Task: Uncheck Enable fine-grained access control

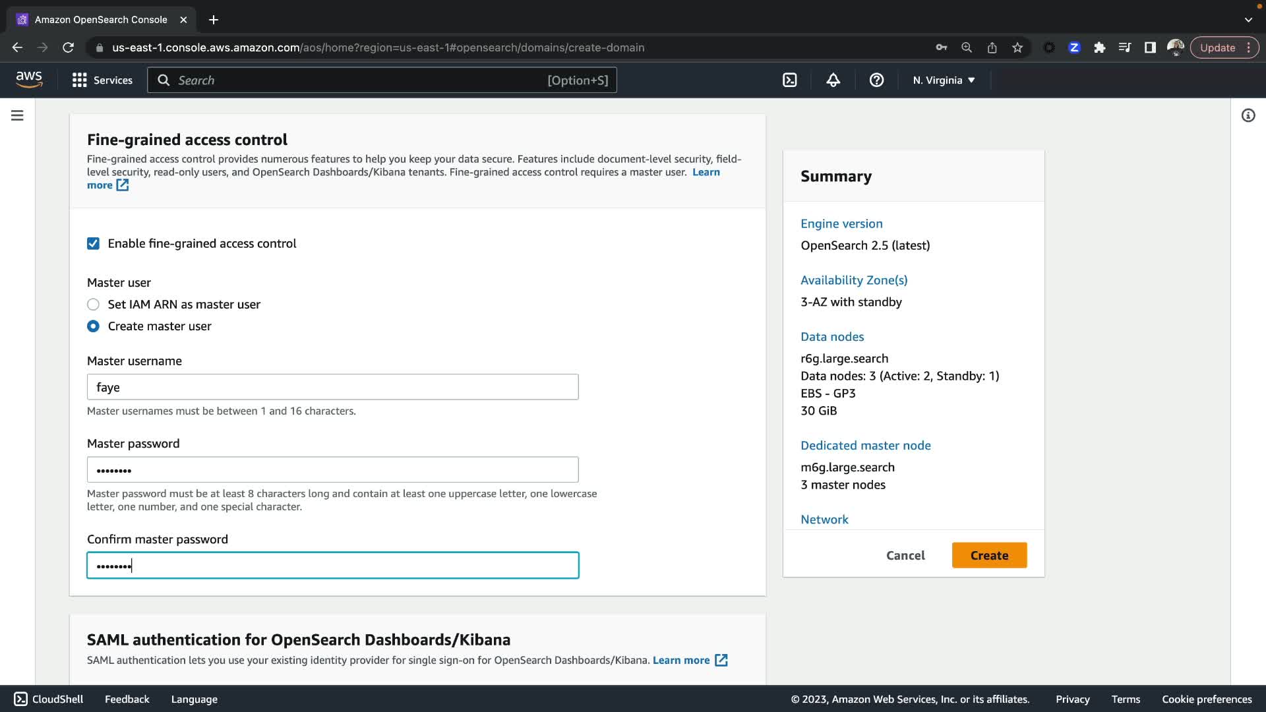Action: click(x=93, y=243)
